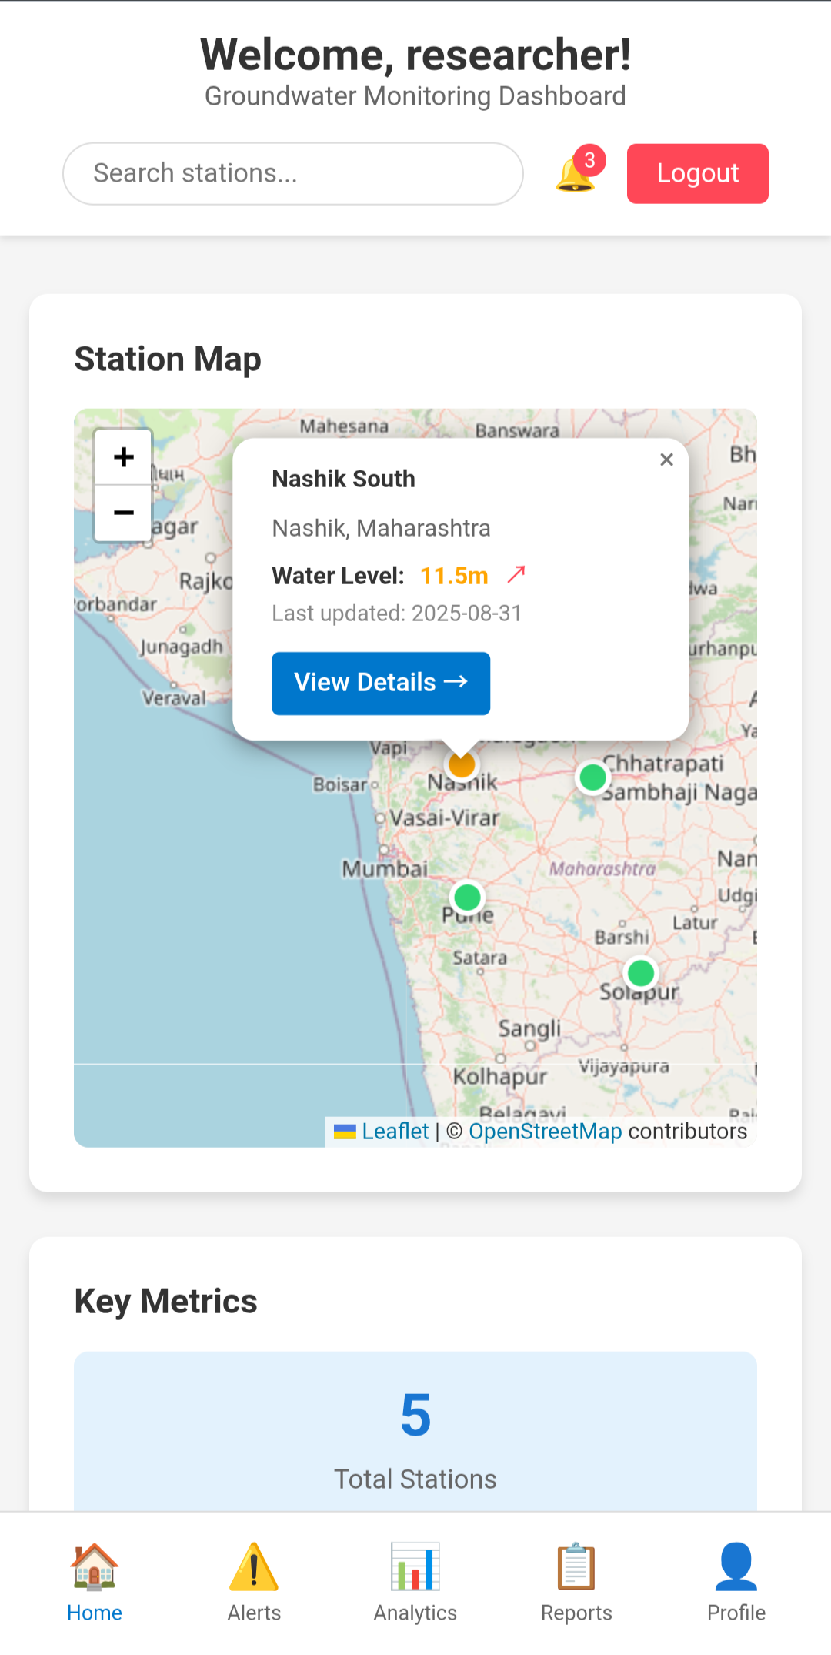Screen dimensions: 831x1655
Task: Click the map zoom out button
Action: [x=123, y=513]
